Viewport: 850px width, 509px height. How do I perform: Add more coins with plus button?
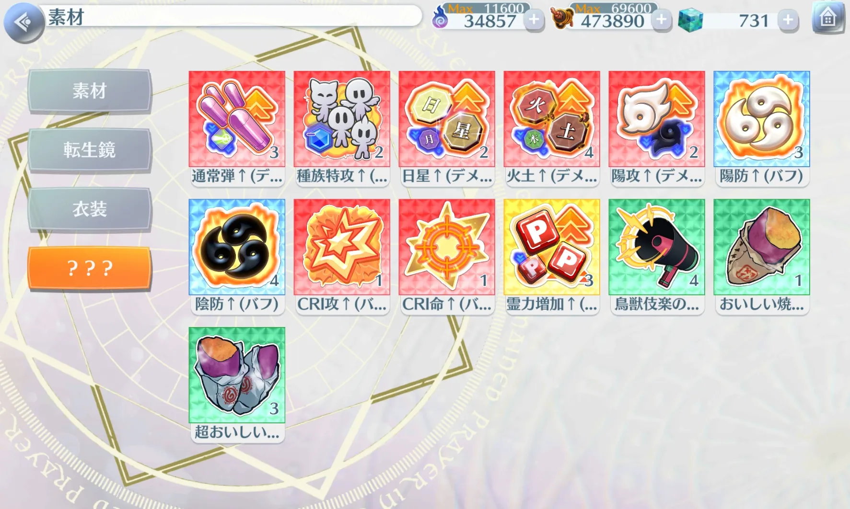(x=662, y=20)
